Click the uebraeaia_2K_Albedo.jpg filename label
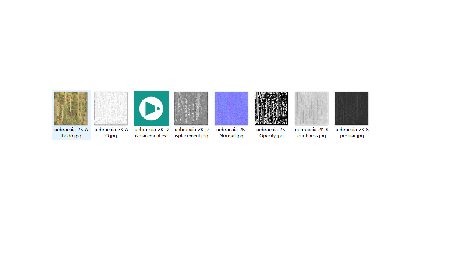This screenshot has height=265, width=471. coord(71,132)
